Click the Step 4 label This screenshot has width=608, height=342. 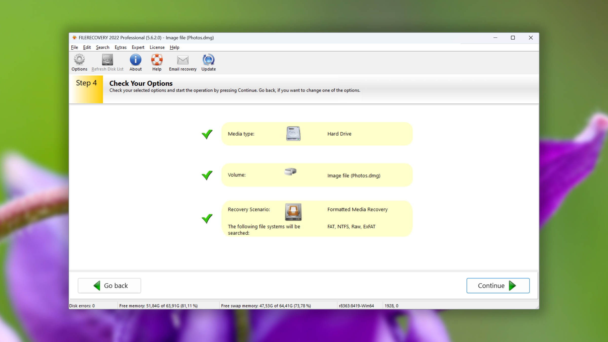coord(86,83)
